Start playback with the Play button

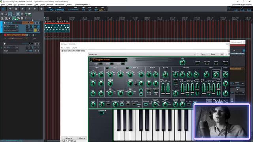pyautogui.click(x=23, y=9)
